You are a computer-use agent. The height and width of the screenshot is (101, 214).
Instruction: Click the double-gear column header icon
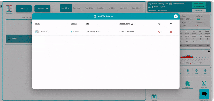[159, 24]
